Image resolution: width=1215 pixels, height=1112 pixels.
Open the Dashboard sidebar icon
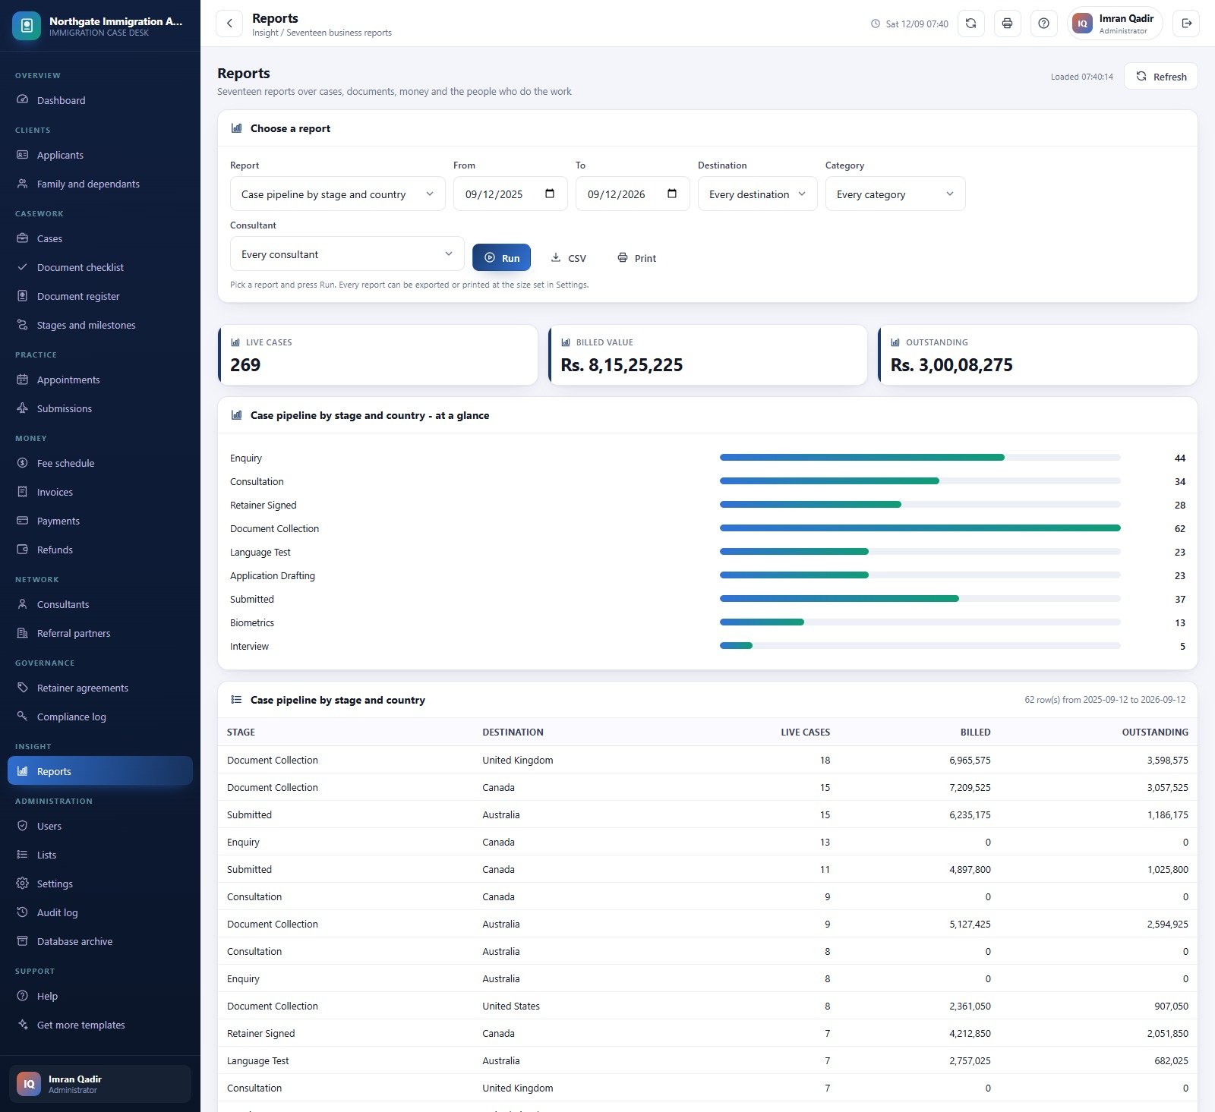click(x=23, y=100)
